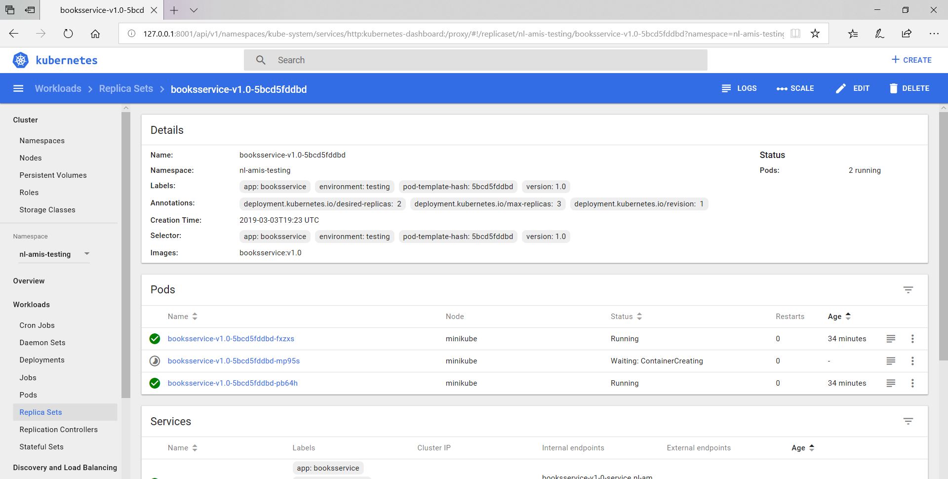Click the DELETE button
The image size is (948, 479).
(x=909, y=88)
